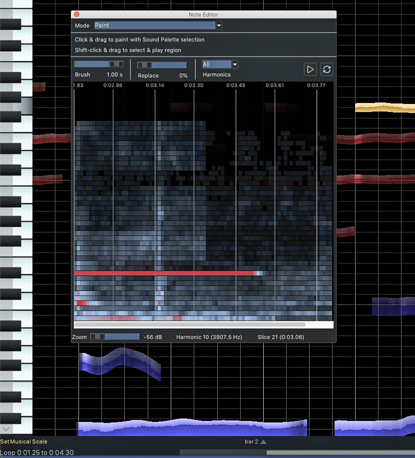Click the red highlighted harmonic 10 row
The width and height of the screenshot is (415, 458).
coord(164,273)
